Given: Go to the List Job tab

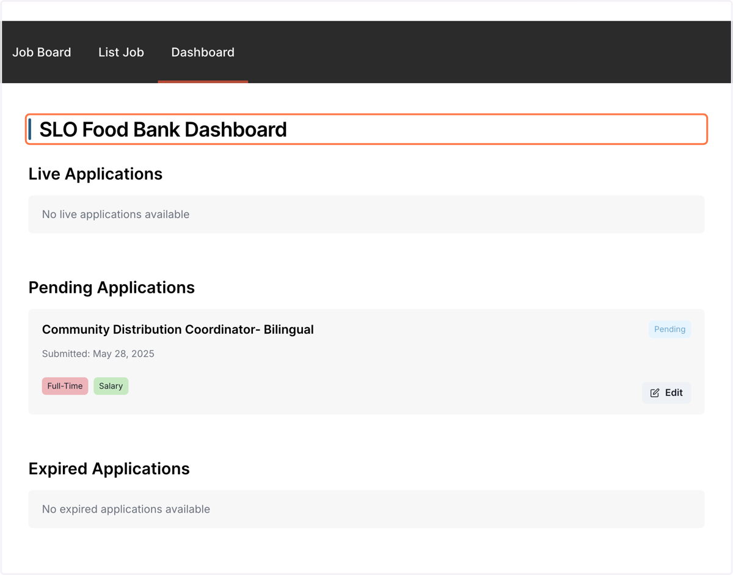Looking at the screenshot, I should point(121,53).
